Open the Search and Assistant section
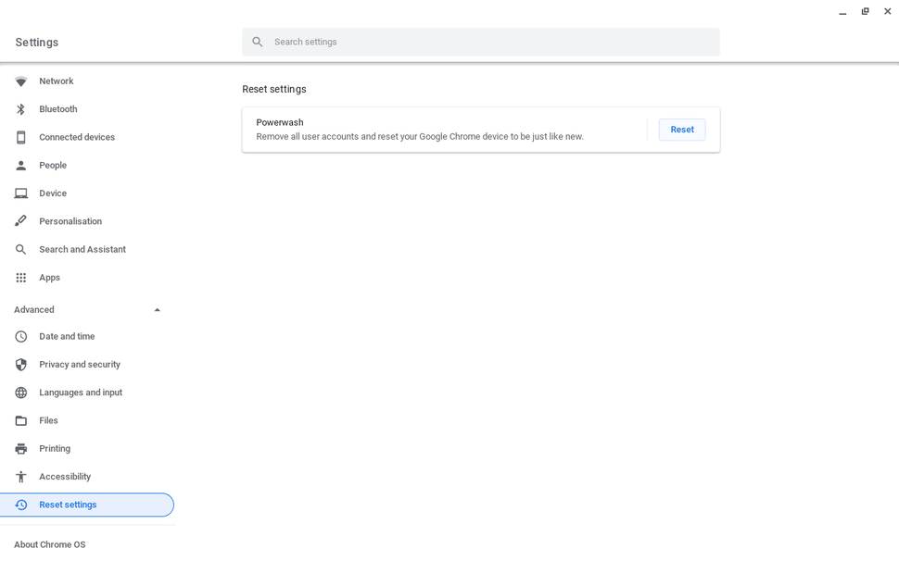Screen dimensions: 899x561 click(82, 249)
